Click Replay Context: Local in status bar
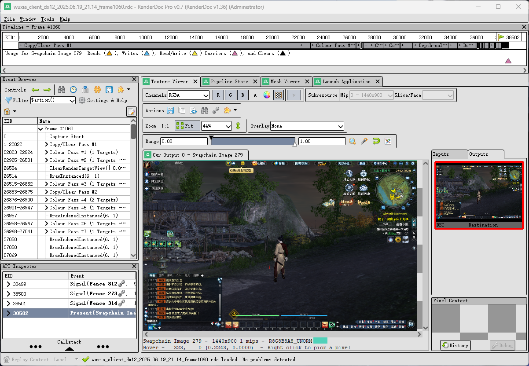529x366 pixels. (39, 359)
